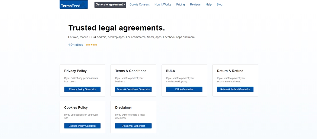Select the Return & Refund card heading
This screenshot has height=139, width=317.
(x=230, y=71)
